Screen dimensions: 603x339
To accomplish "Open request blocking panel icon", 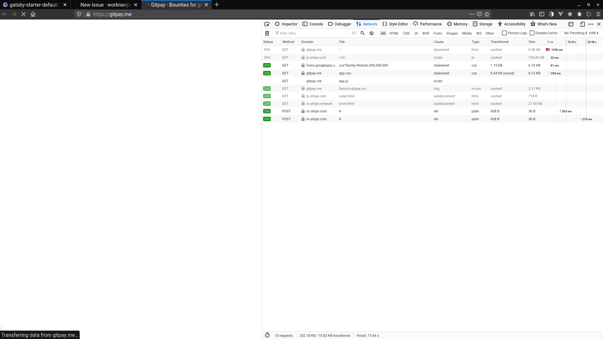I will click(372, 33).
